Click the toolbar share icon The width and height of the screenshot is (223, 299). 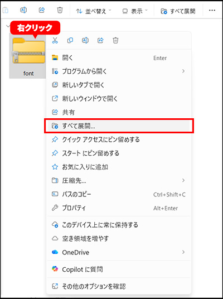click(x=42, y=10)
